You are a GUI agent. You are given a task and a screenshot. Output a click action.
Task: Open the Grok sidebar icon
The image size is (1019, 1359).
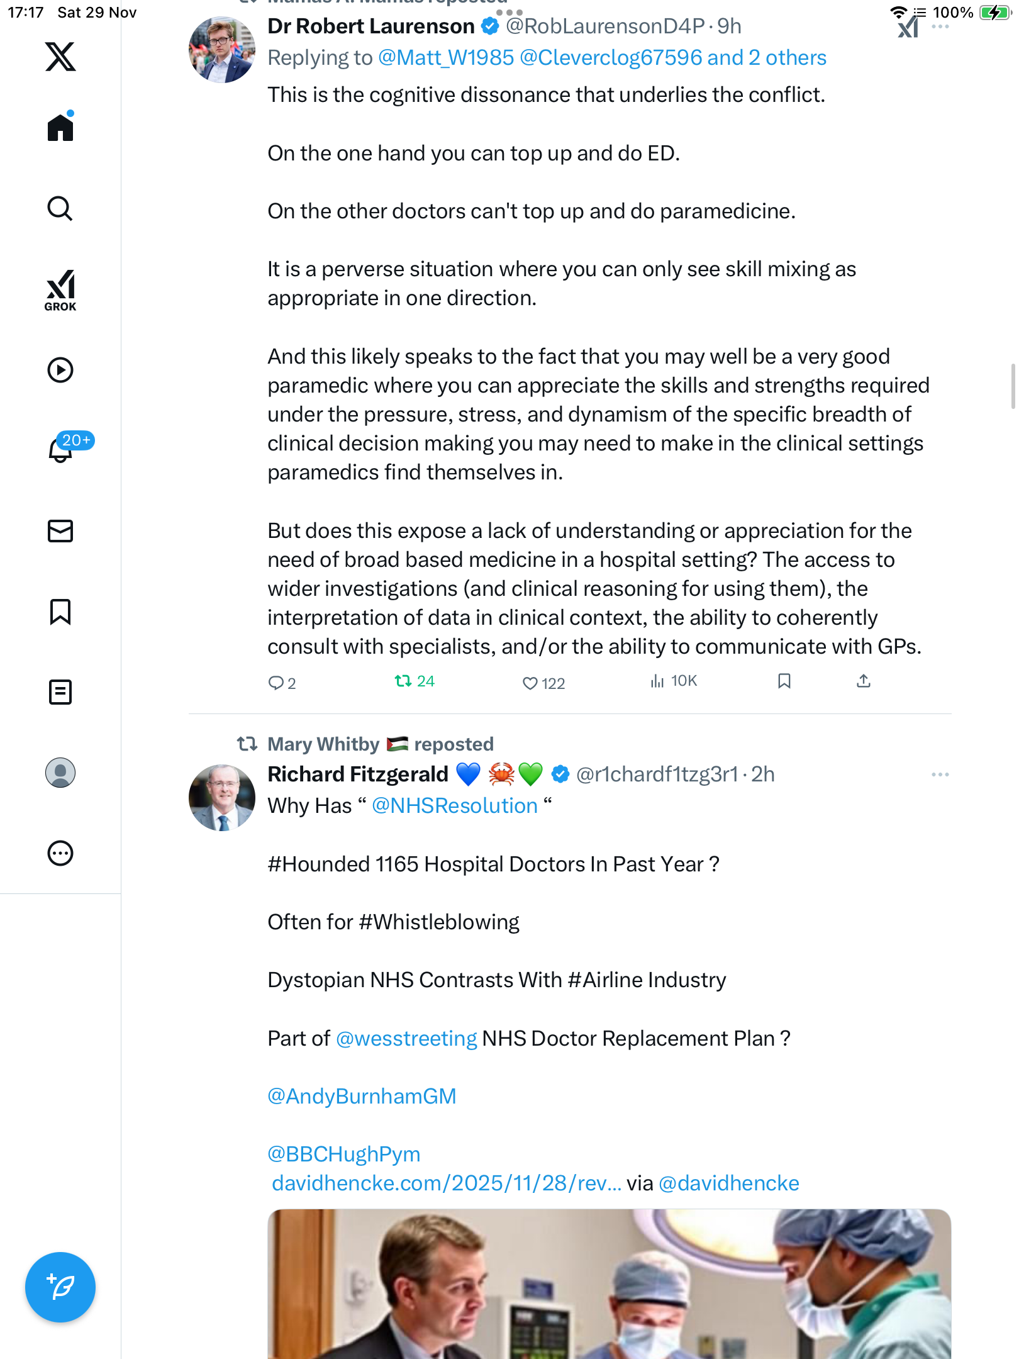tap(60, 290)
